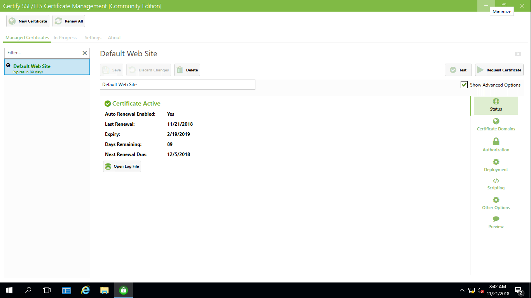The image size is (531, 298).
Task: Switch to the Managed Certificates tab
Action: 27,38
